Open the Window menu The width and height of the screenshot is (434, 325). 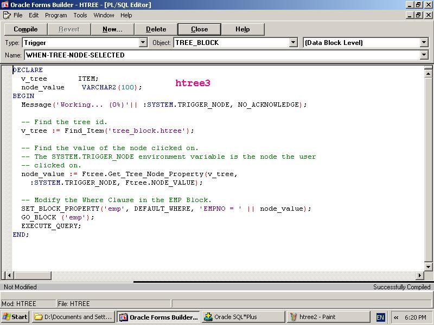104,15
